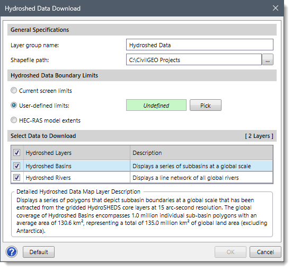Click the '[ 2 Layers ]' count label
This screenshot has height=270, width=292.
pyautogui.click(x=259, y=136)
